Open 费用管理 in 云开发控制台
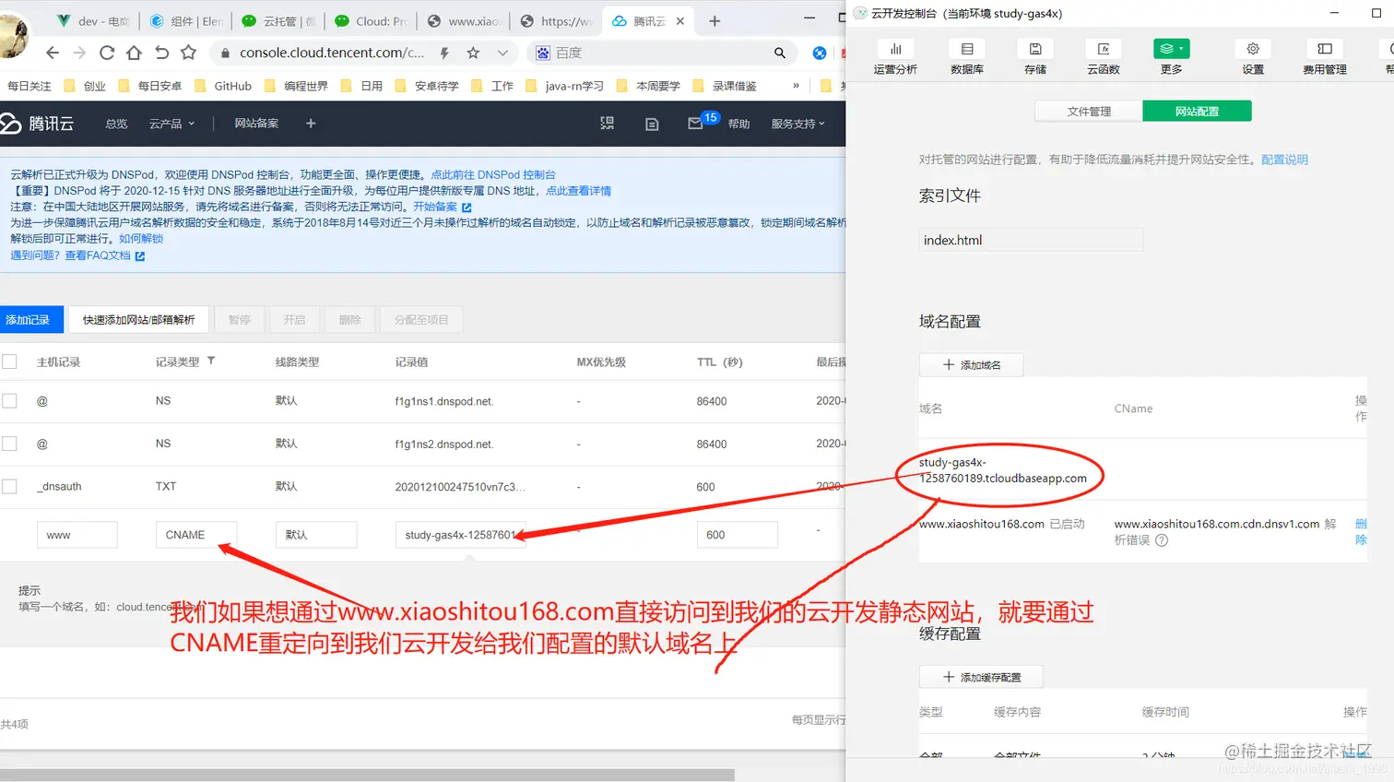 coord(1325,57)
